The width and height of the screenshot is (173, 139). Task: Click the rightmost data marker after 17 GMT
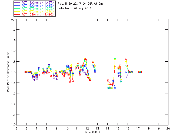tap(141, 72)
